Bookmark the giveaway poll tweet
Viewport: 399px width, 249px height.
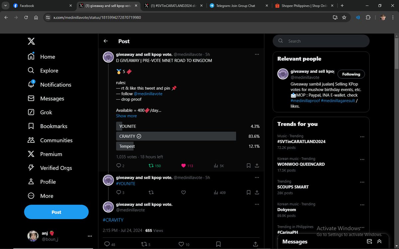[249, 165]
